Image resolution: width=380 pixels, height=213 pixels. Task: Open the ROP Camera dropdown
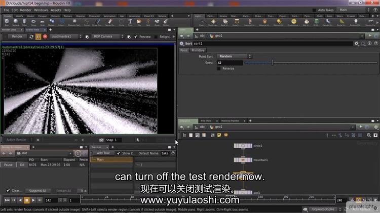coord(108,36)
